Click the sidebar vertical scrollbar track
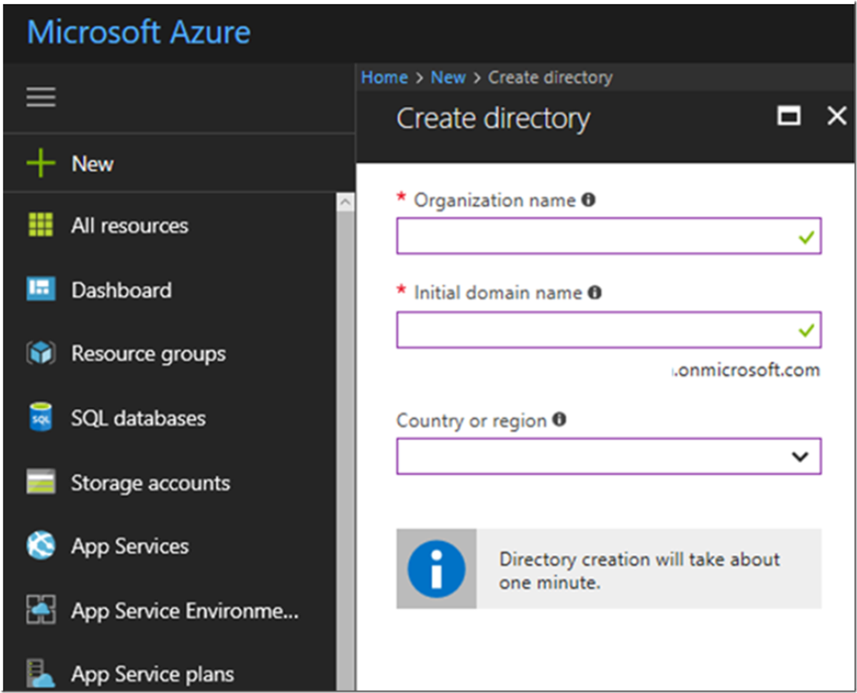Viewport: 857px width, 693px height. [345, 450]
